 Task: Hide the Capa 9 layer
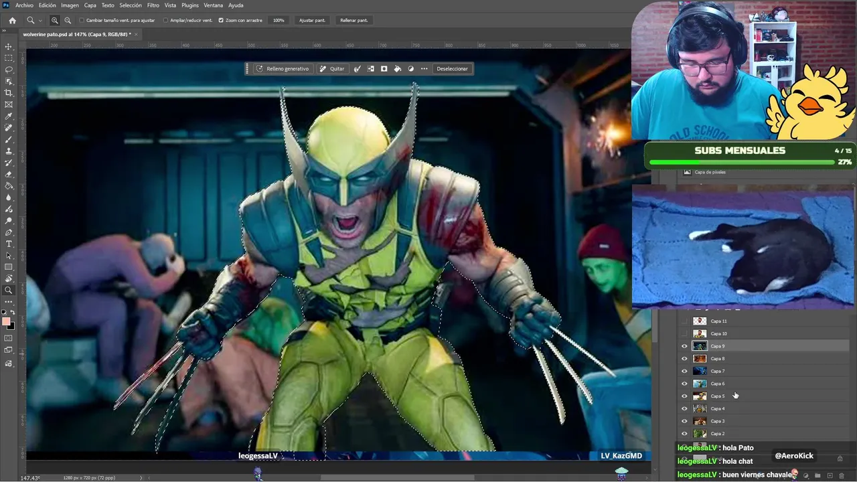(684, 346)
